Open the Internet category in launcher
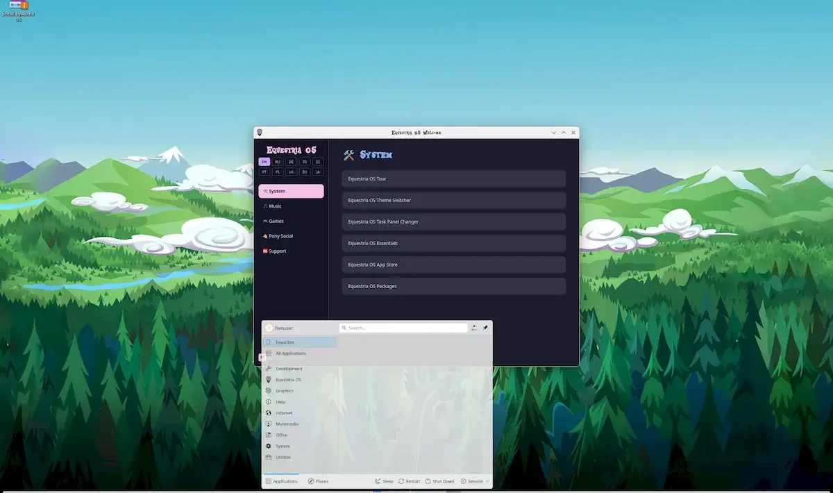The image size is (833, 493). [300, 413]
